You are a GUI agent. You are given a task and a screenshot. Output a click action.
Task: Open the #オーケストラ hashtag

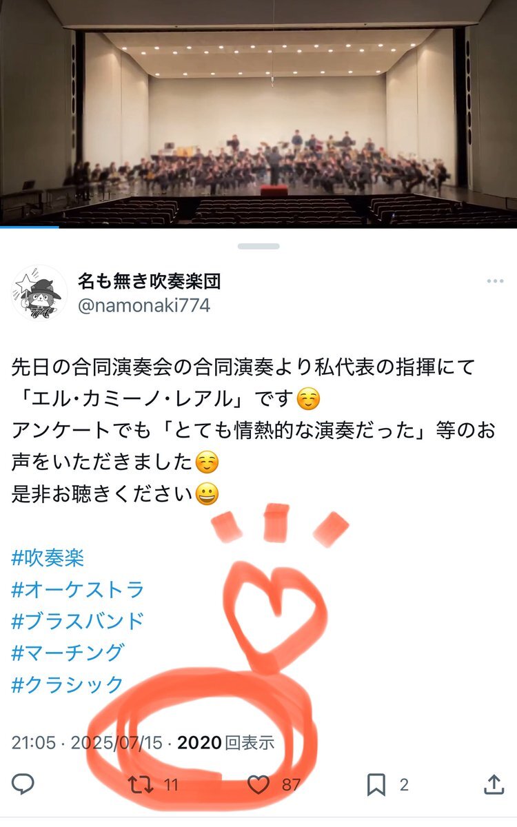[x=78, y=589]
